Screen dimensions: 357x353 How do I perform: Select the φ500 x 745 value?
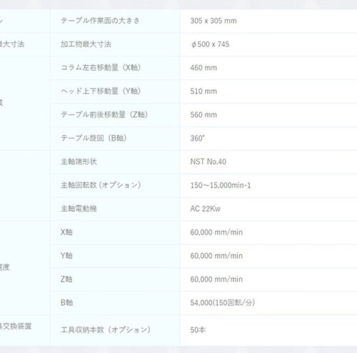point(210,44)
